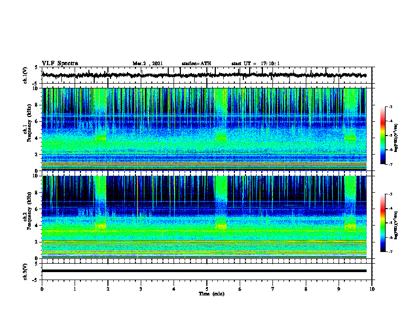
Task: Click time axis tick label "4"
Action: [174, 289]
